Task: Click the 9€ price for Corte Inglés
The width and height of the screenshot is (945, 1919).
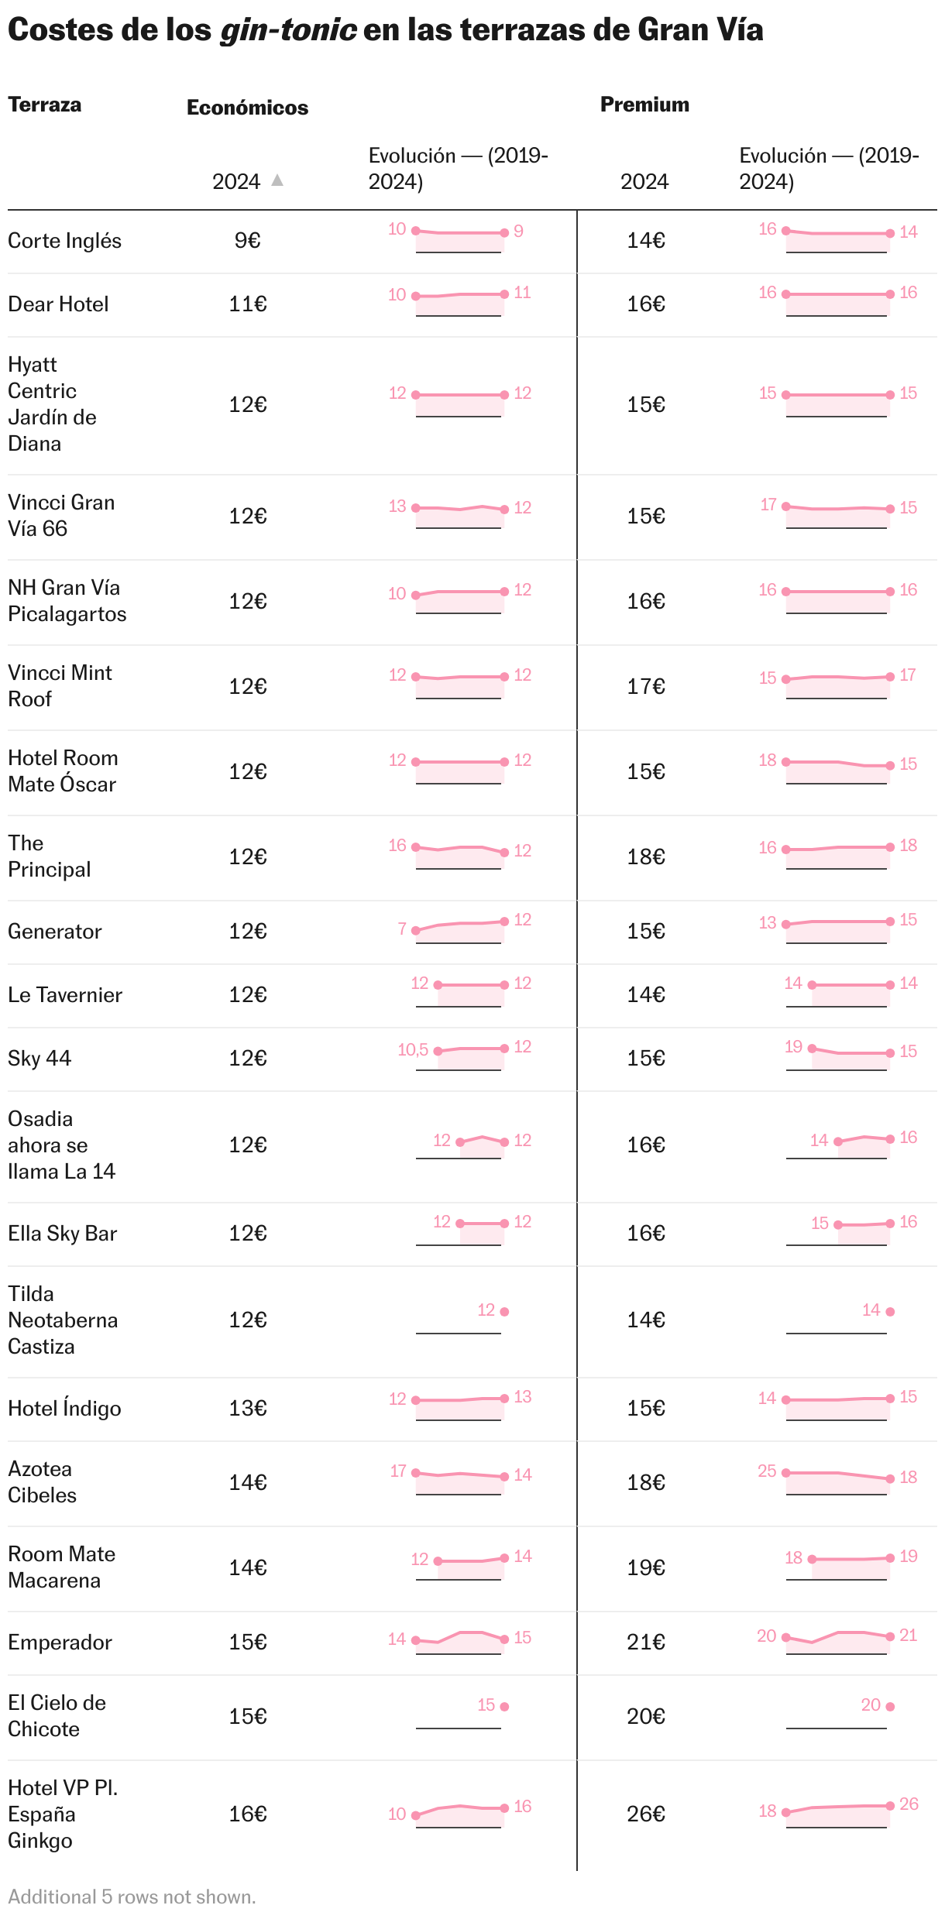Action: [x=247, y=241]
